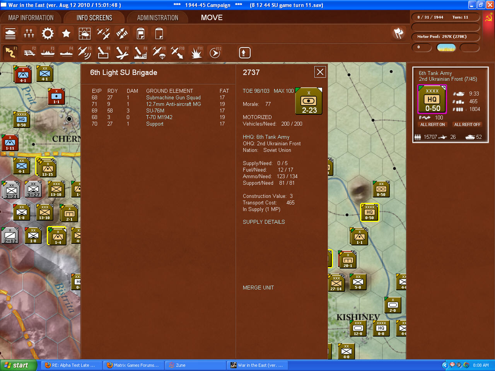Switch to MAP INFORMATION tab
This screenshot has width=495, height=371.
tap(31, 18)
